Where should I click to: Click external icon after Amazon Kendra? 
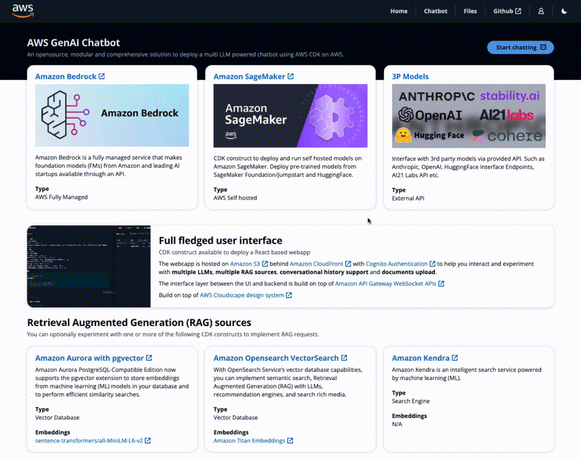(x=455, y=358)
